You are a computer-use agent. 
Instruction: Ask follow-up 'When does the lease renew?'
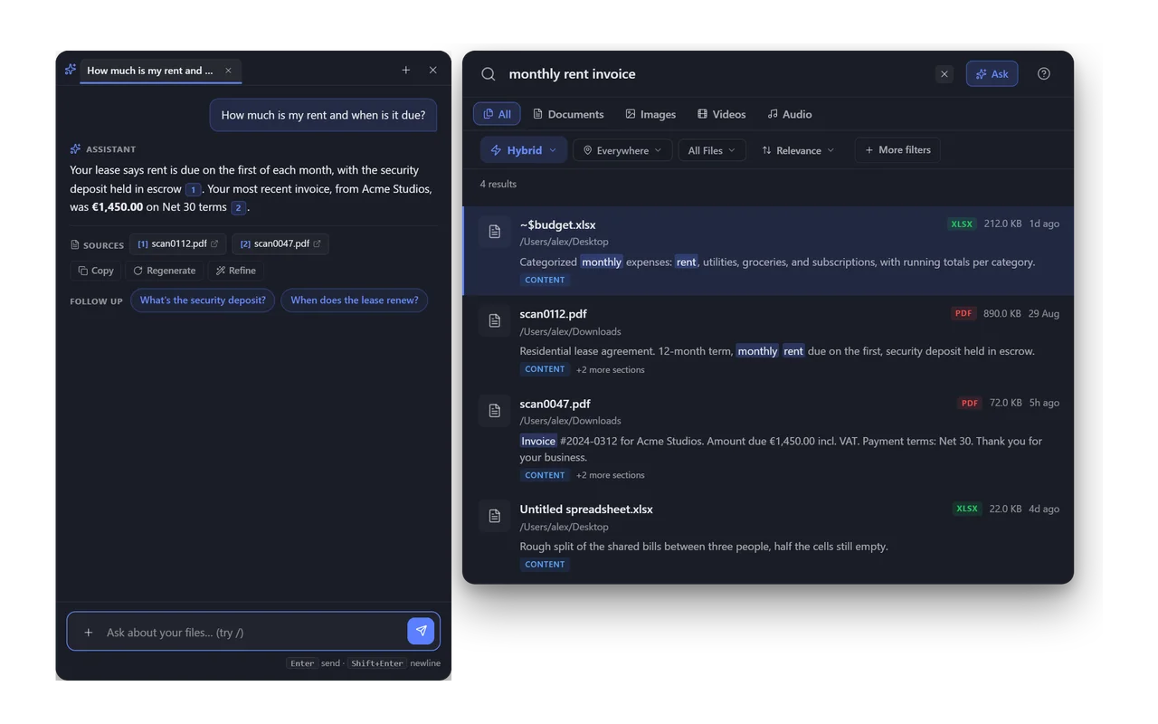[x=355, y=300]
